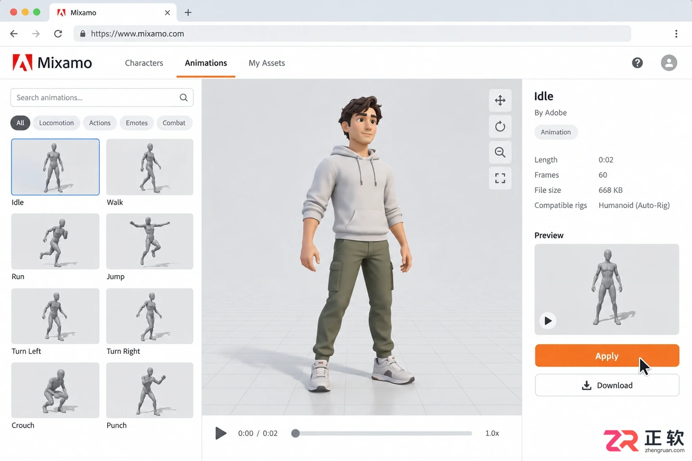The width and height of the screenshot is (692, 461).
Task: Open the browser three-dot menu
Action: tap(676, 34)
